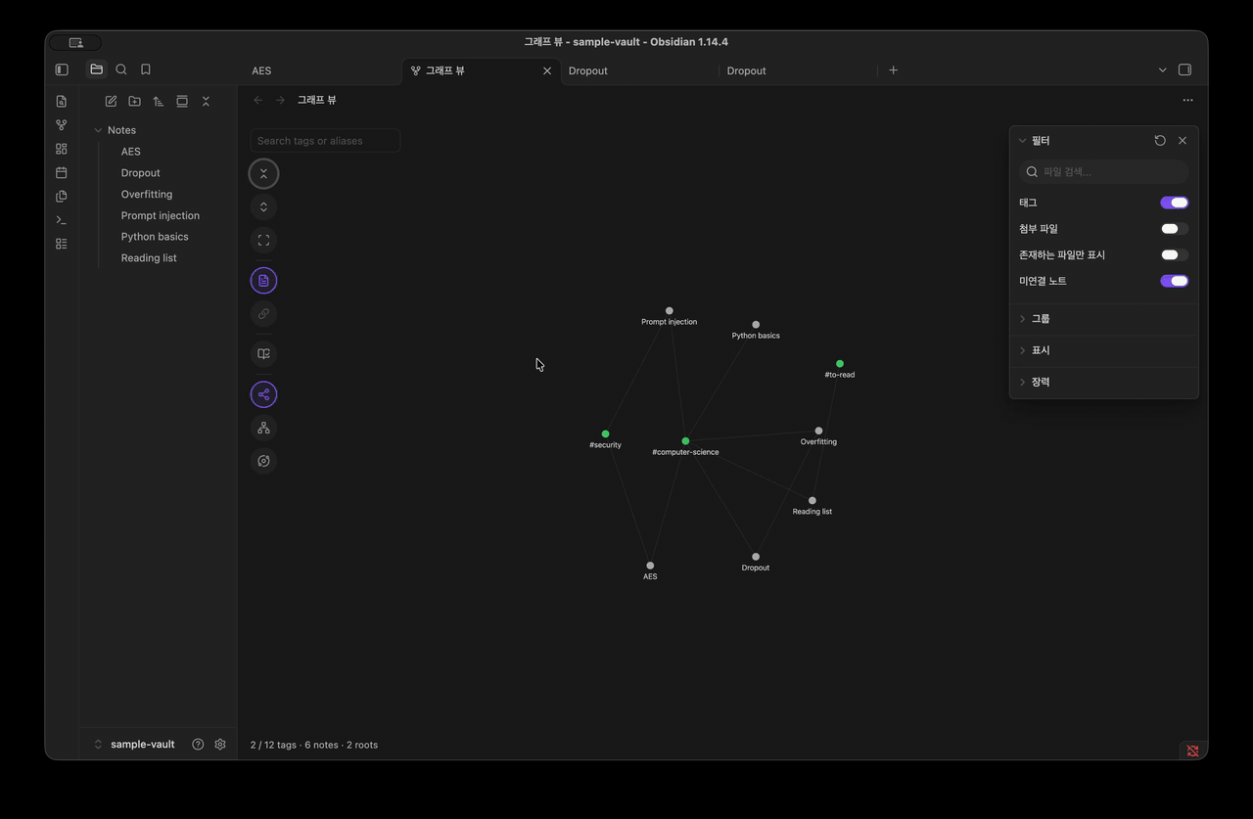The height and width of the screenshot is (819, 1253).
Task: Create a new folder in file explorer
Action: pos(134,101)
